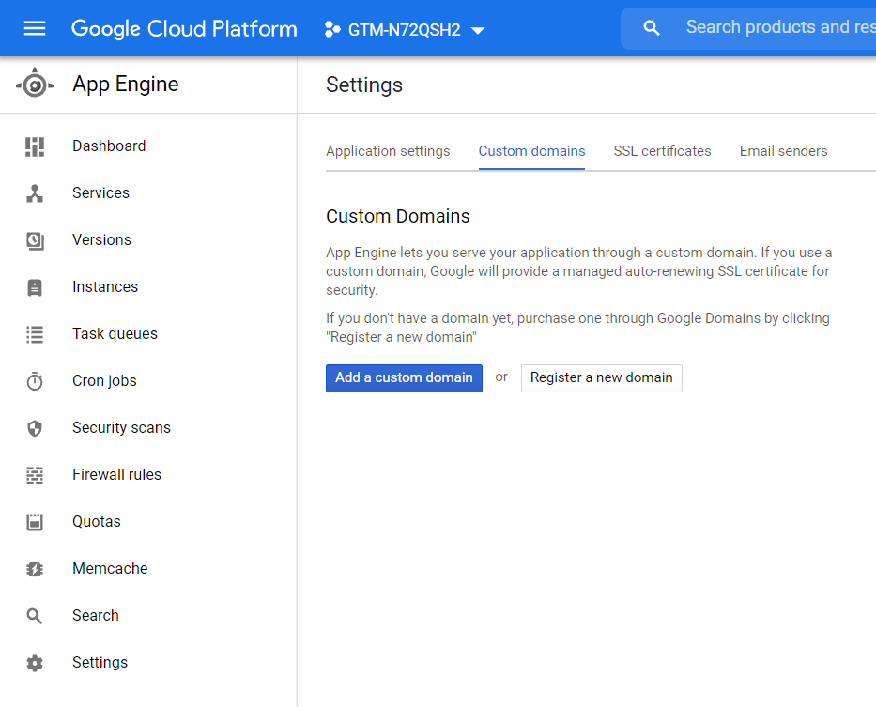Open the SSL certificates tab
The width and height of the screenshot is (876, 707).
662,151
